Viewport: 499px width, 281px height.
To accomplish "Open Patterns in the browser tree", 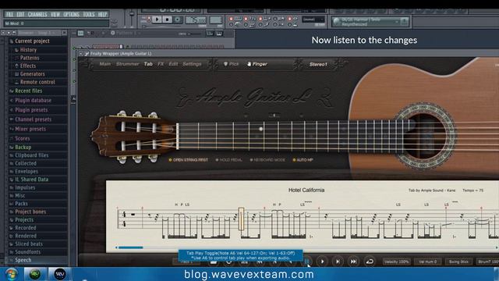I will click(x=30, y=58).
